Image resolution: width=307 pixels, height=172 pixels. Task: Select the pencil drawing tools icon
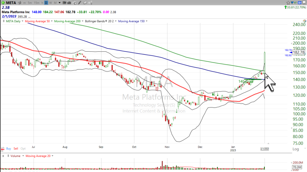80,3
